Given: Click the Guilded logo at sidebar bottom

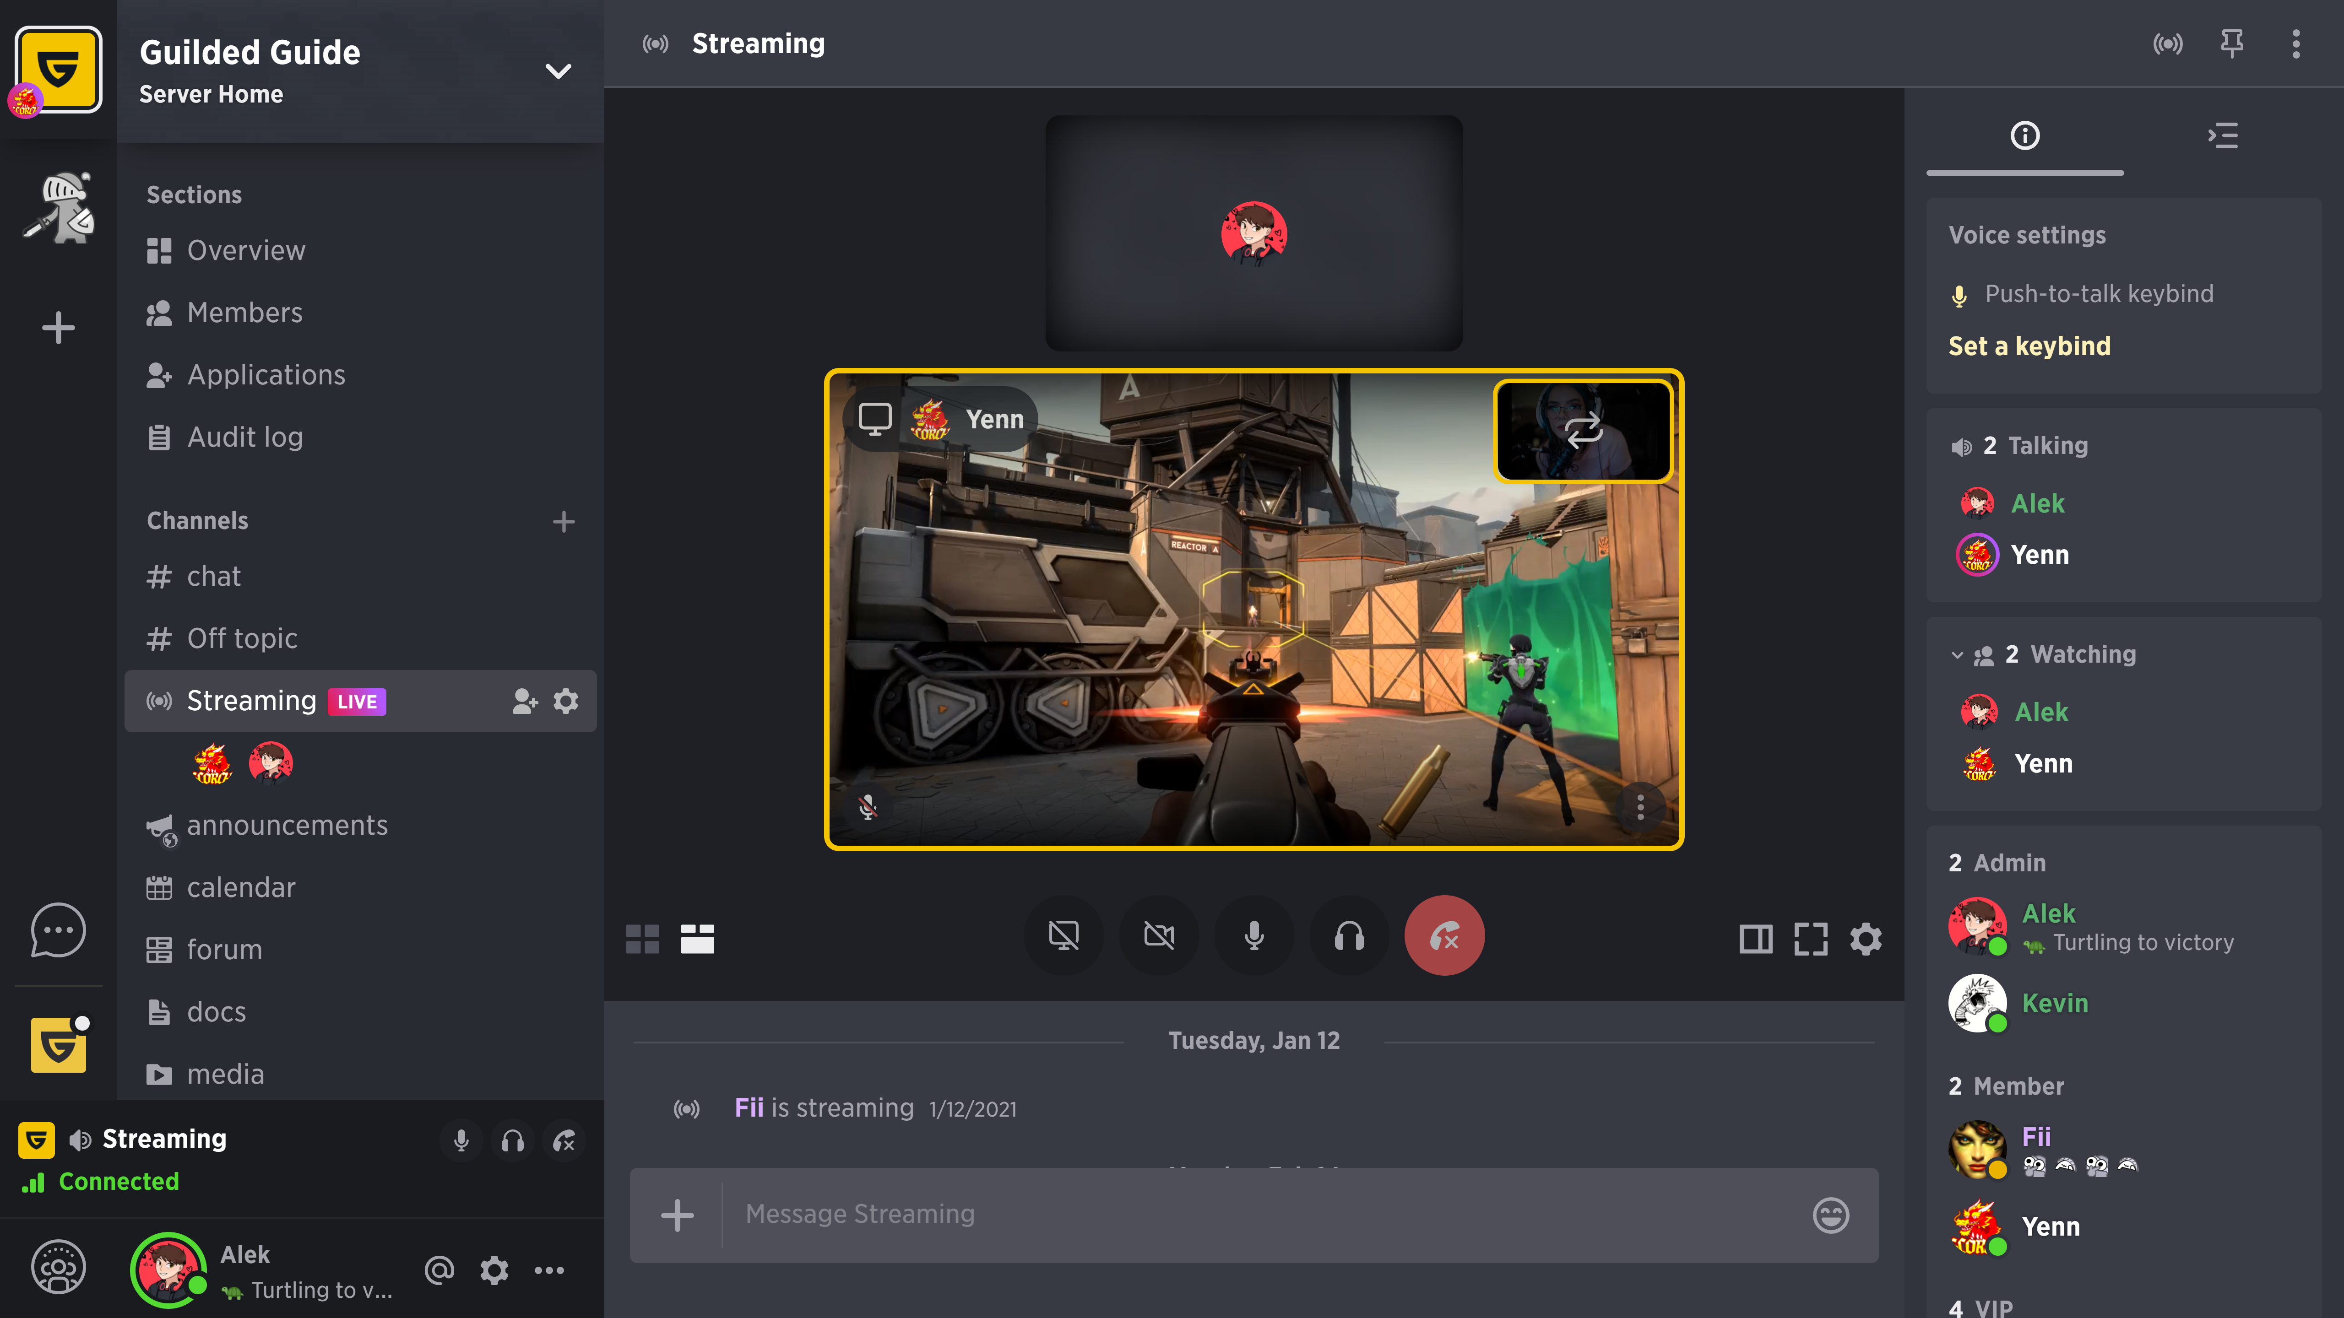Looking at the screenshot, I should pyautogui.click(x=58, y=1044).
